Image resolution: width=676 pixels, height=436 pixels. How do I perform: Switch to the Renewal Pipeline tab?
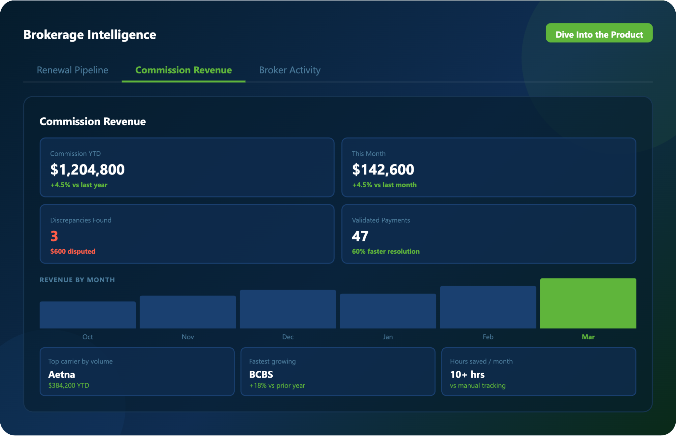coord(72,70)
